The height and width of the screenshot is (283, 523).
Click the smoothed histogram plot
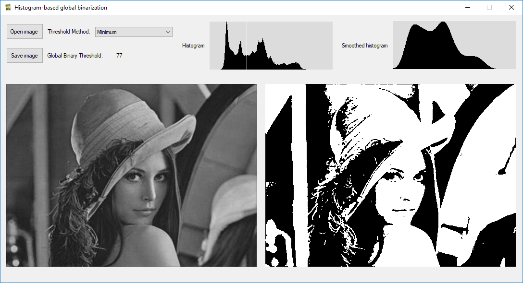pos(454,45)
